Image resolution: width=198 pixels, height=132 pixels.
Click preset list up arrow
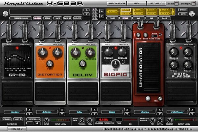[86, 10]
